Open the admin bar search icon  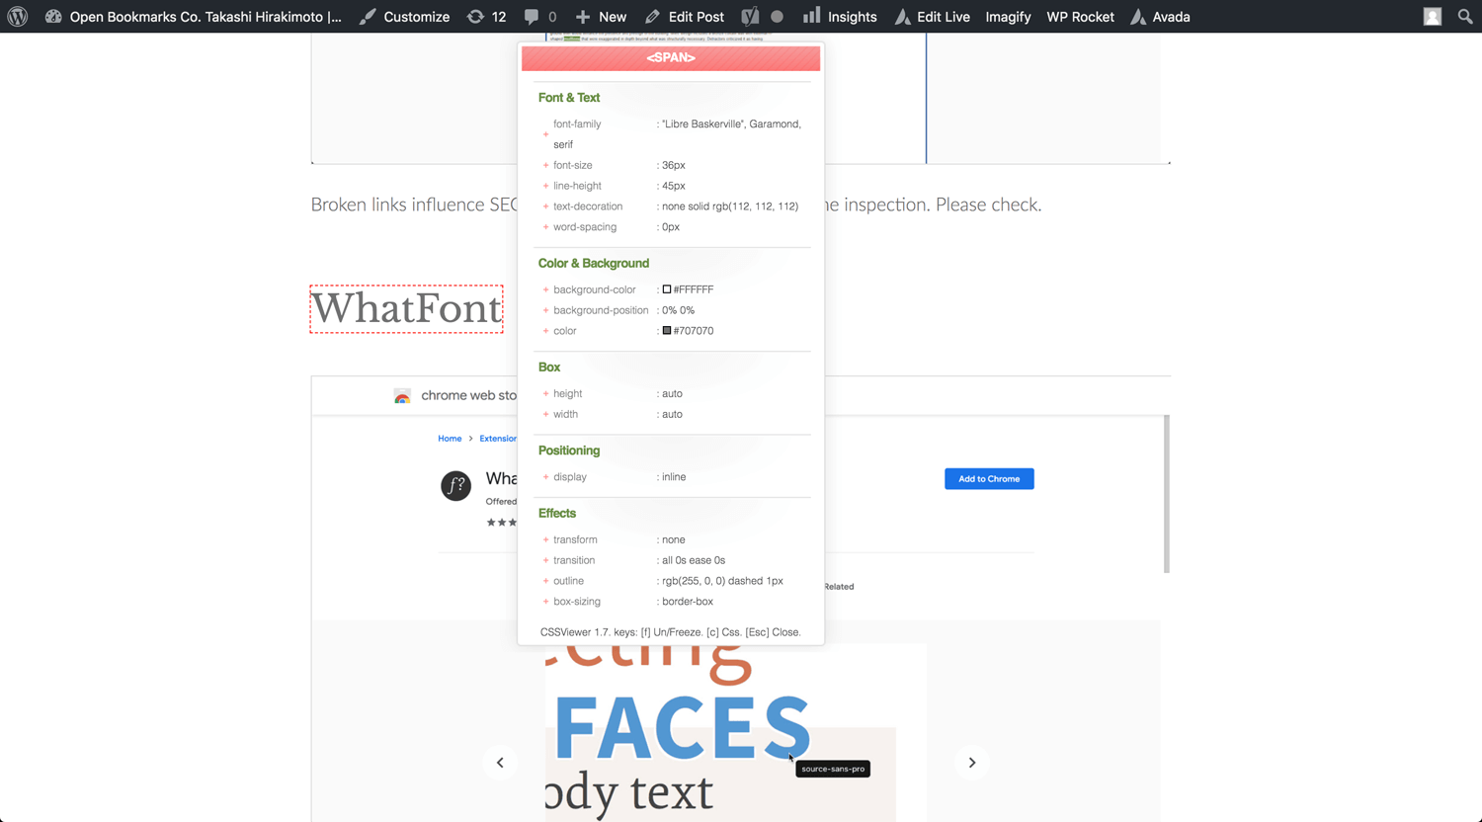[1465, 17]
